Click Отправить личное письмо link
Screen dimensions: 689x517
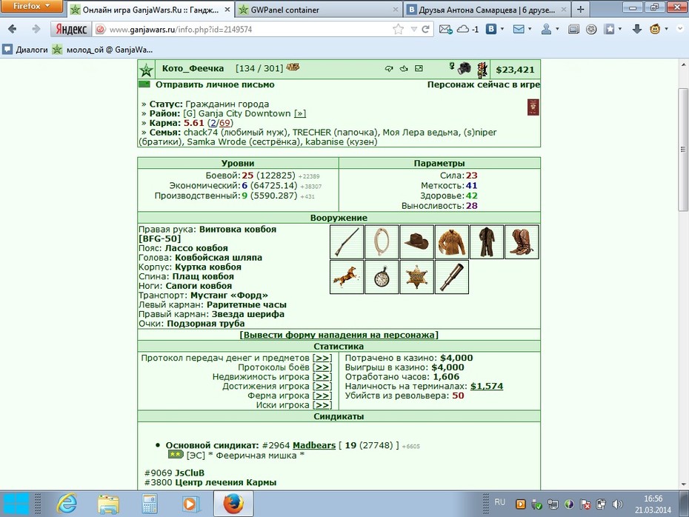[x=215, y=84]
